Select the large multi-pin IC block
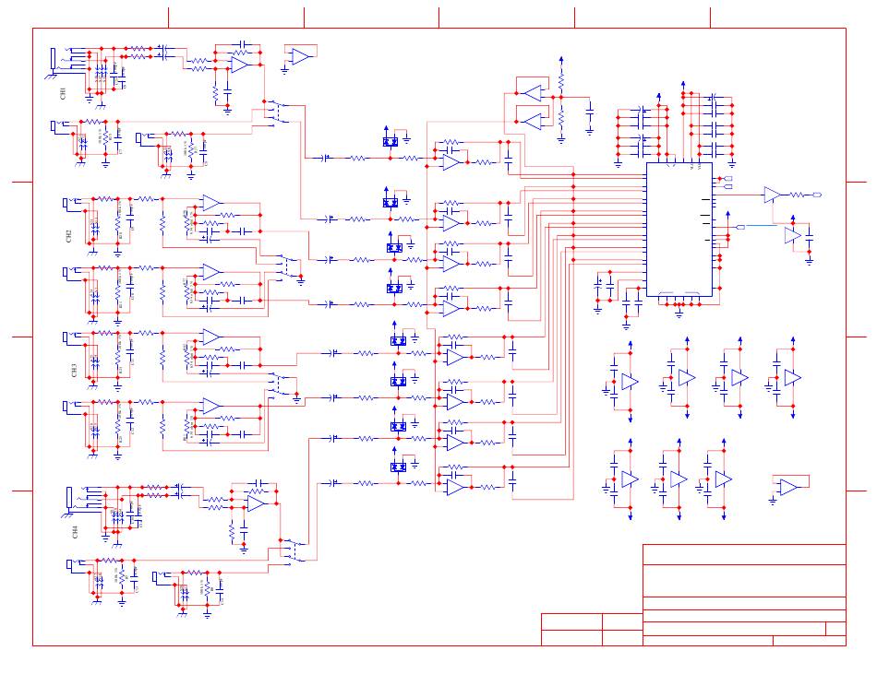877x674 pixels. tap(679, 230)
